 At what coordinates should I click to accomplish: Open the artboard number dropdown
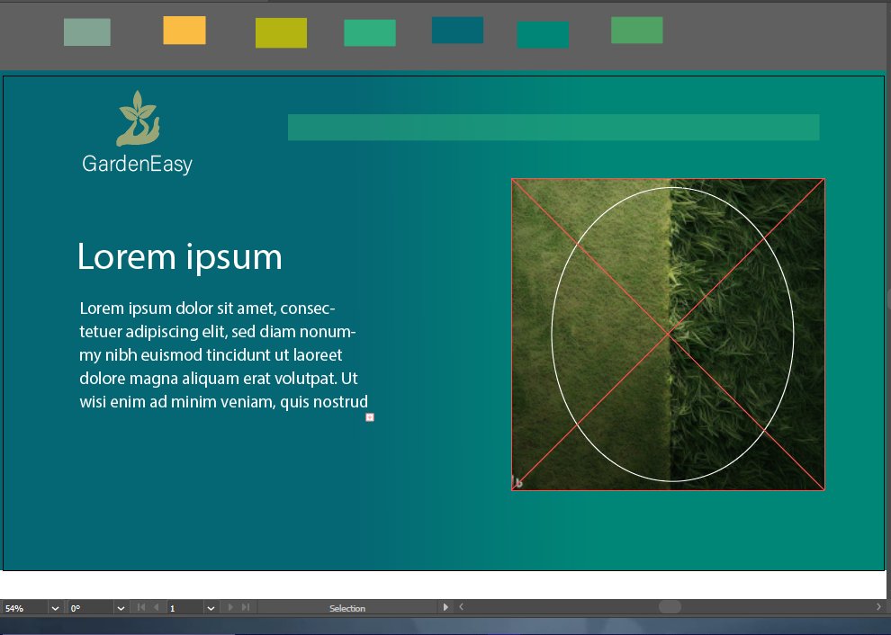click(x=211, y=608)
